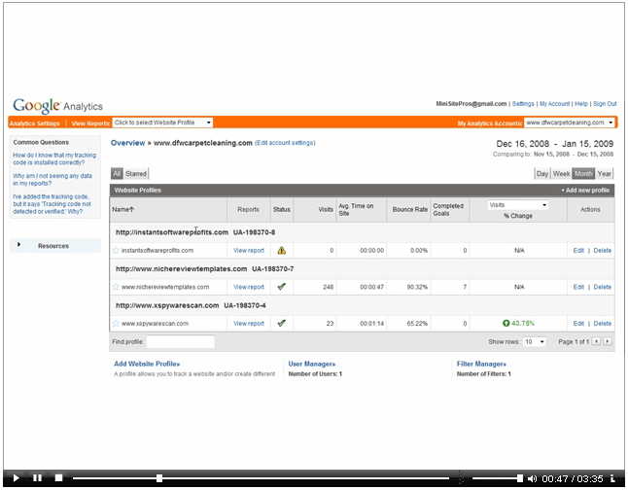Delete the nichereviewtemplates.com profile
The height and width of the screenshot is (490, 628).
pos(603,287)
